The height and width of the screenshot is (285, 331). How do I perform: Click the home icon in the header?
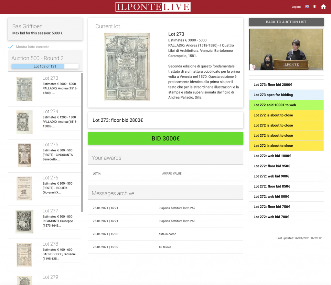tap(323, 7)
